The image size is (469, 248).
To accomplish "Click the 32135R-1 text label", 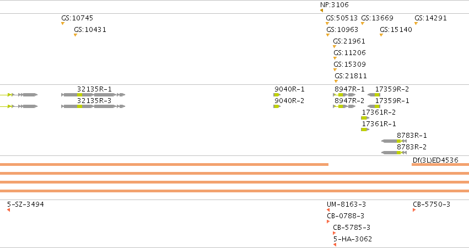I will [94, 89].
